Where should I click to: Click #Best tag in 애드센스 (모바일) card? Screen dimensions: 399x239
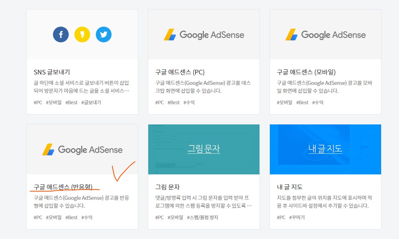tap(302, 103)
